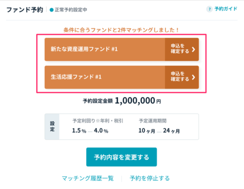Click the question mark help icon
Screen dimensions: 244x189
pyautogui.click(x=209, y=9)
